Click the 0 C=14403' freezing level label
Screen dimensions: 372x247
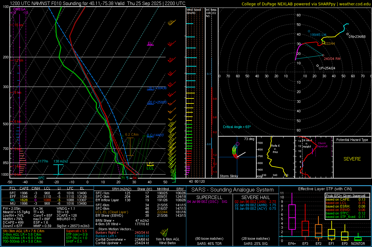click(x=155, y=135)
